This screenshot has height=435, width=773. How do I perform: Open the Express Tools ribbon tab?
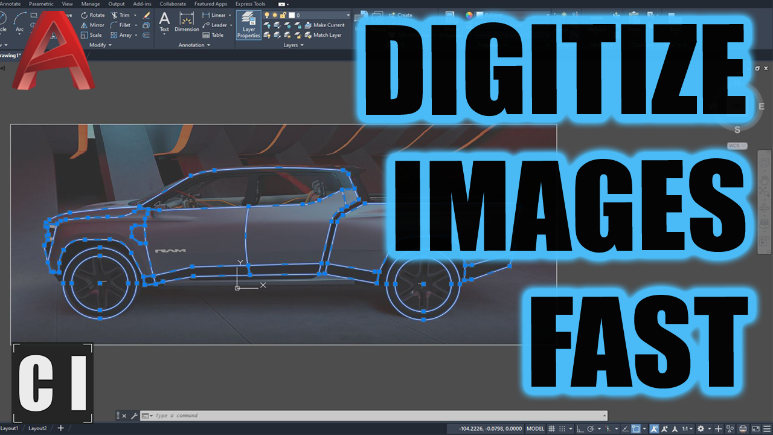tap(250, 4)
